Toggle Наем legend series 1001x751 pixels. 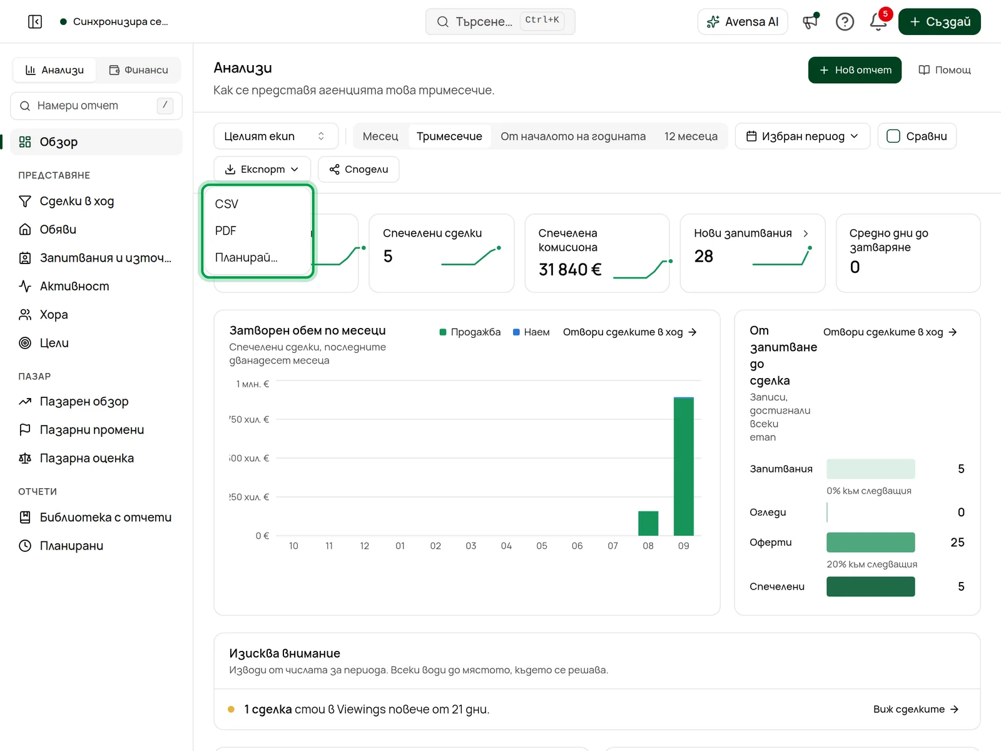coord(531,332)
